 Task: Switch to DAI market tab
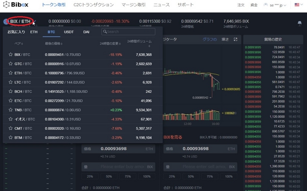[x=86, y=32]
